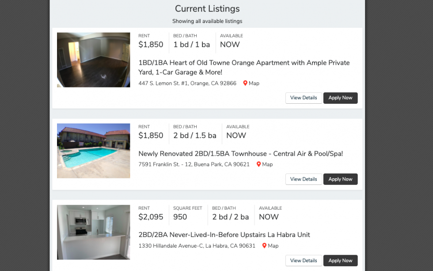View Details for the 2BD/2BA La Habra unit
This screenshot has width=433, height=271.
[x=304, y=260]
